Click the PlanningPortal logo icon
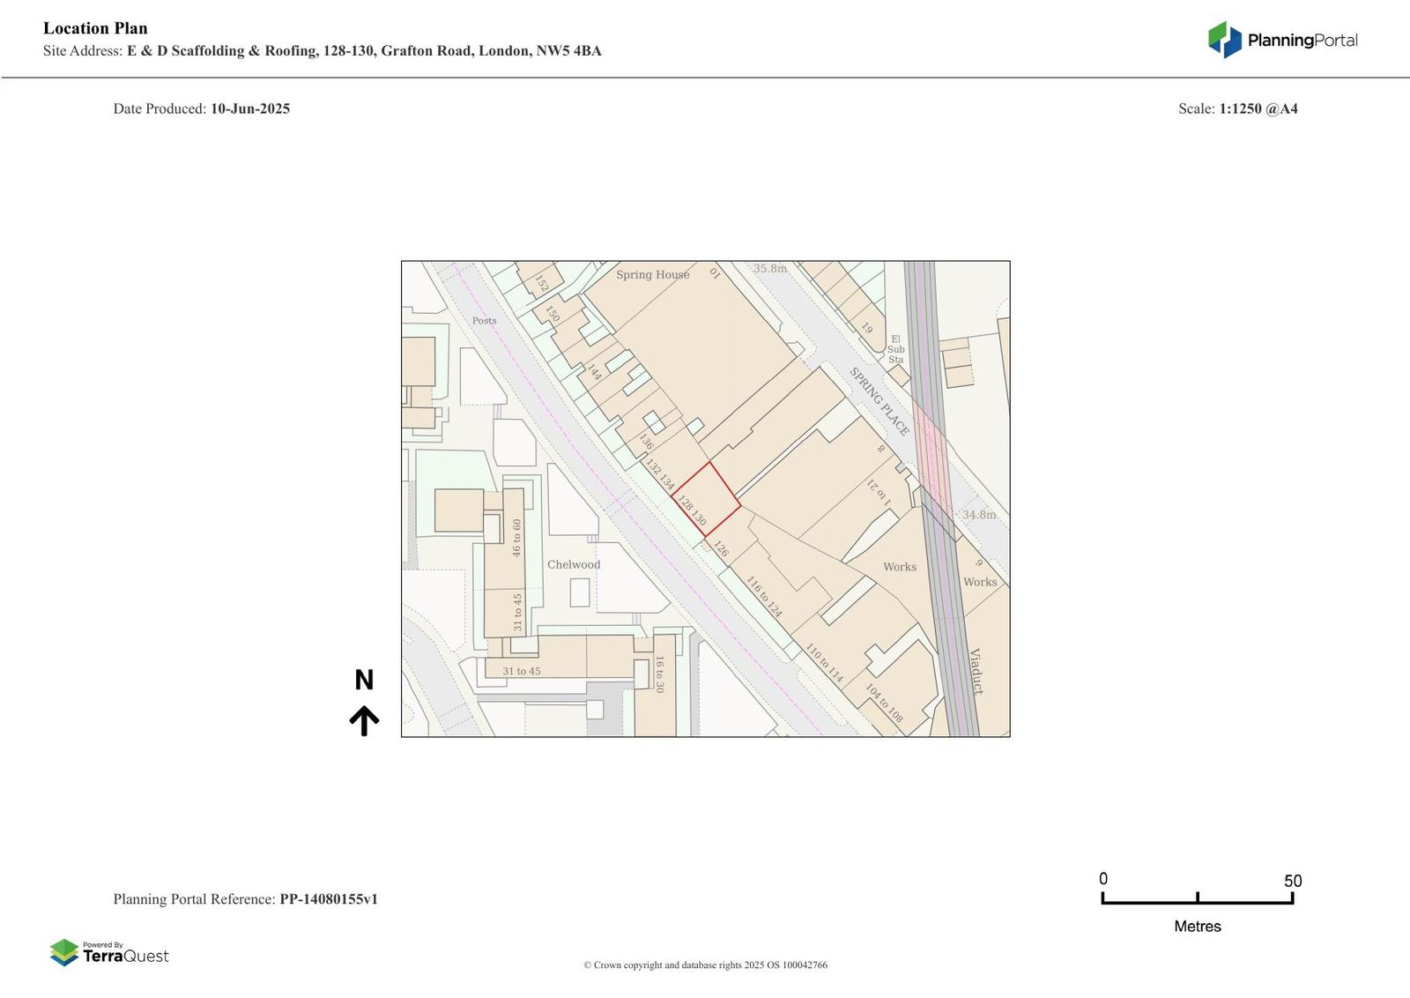Image resolution: width=1410 pixels, height=998 pixels. coord(1224,40)
